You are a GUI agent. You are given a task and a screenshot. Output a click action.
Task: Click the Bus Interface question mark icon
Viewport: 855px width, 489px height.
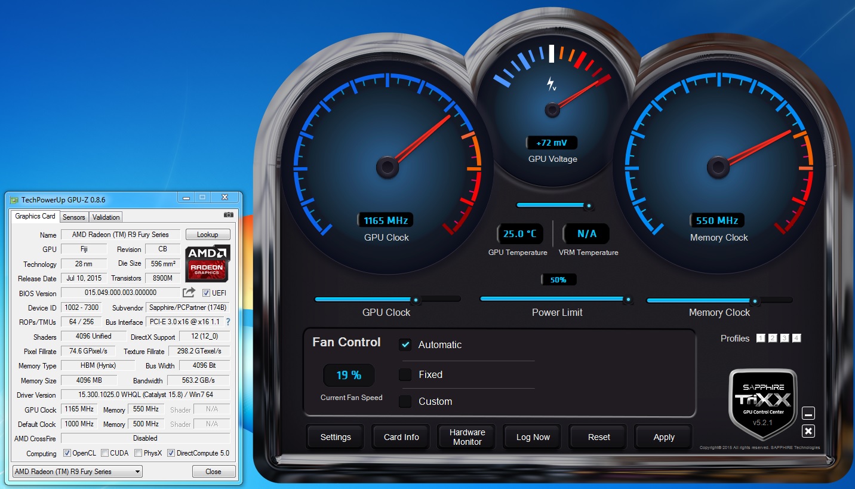[x=227, y=322]
